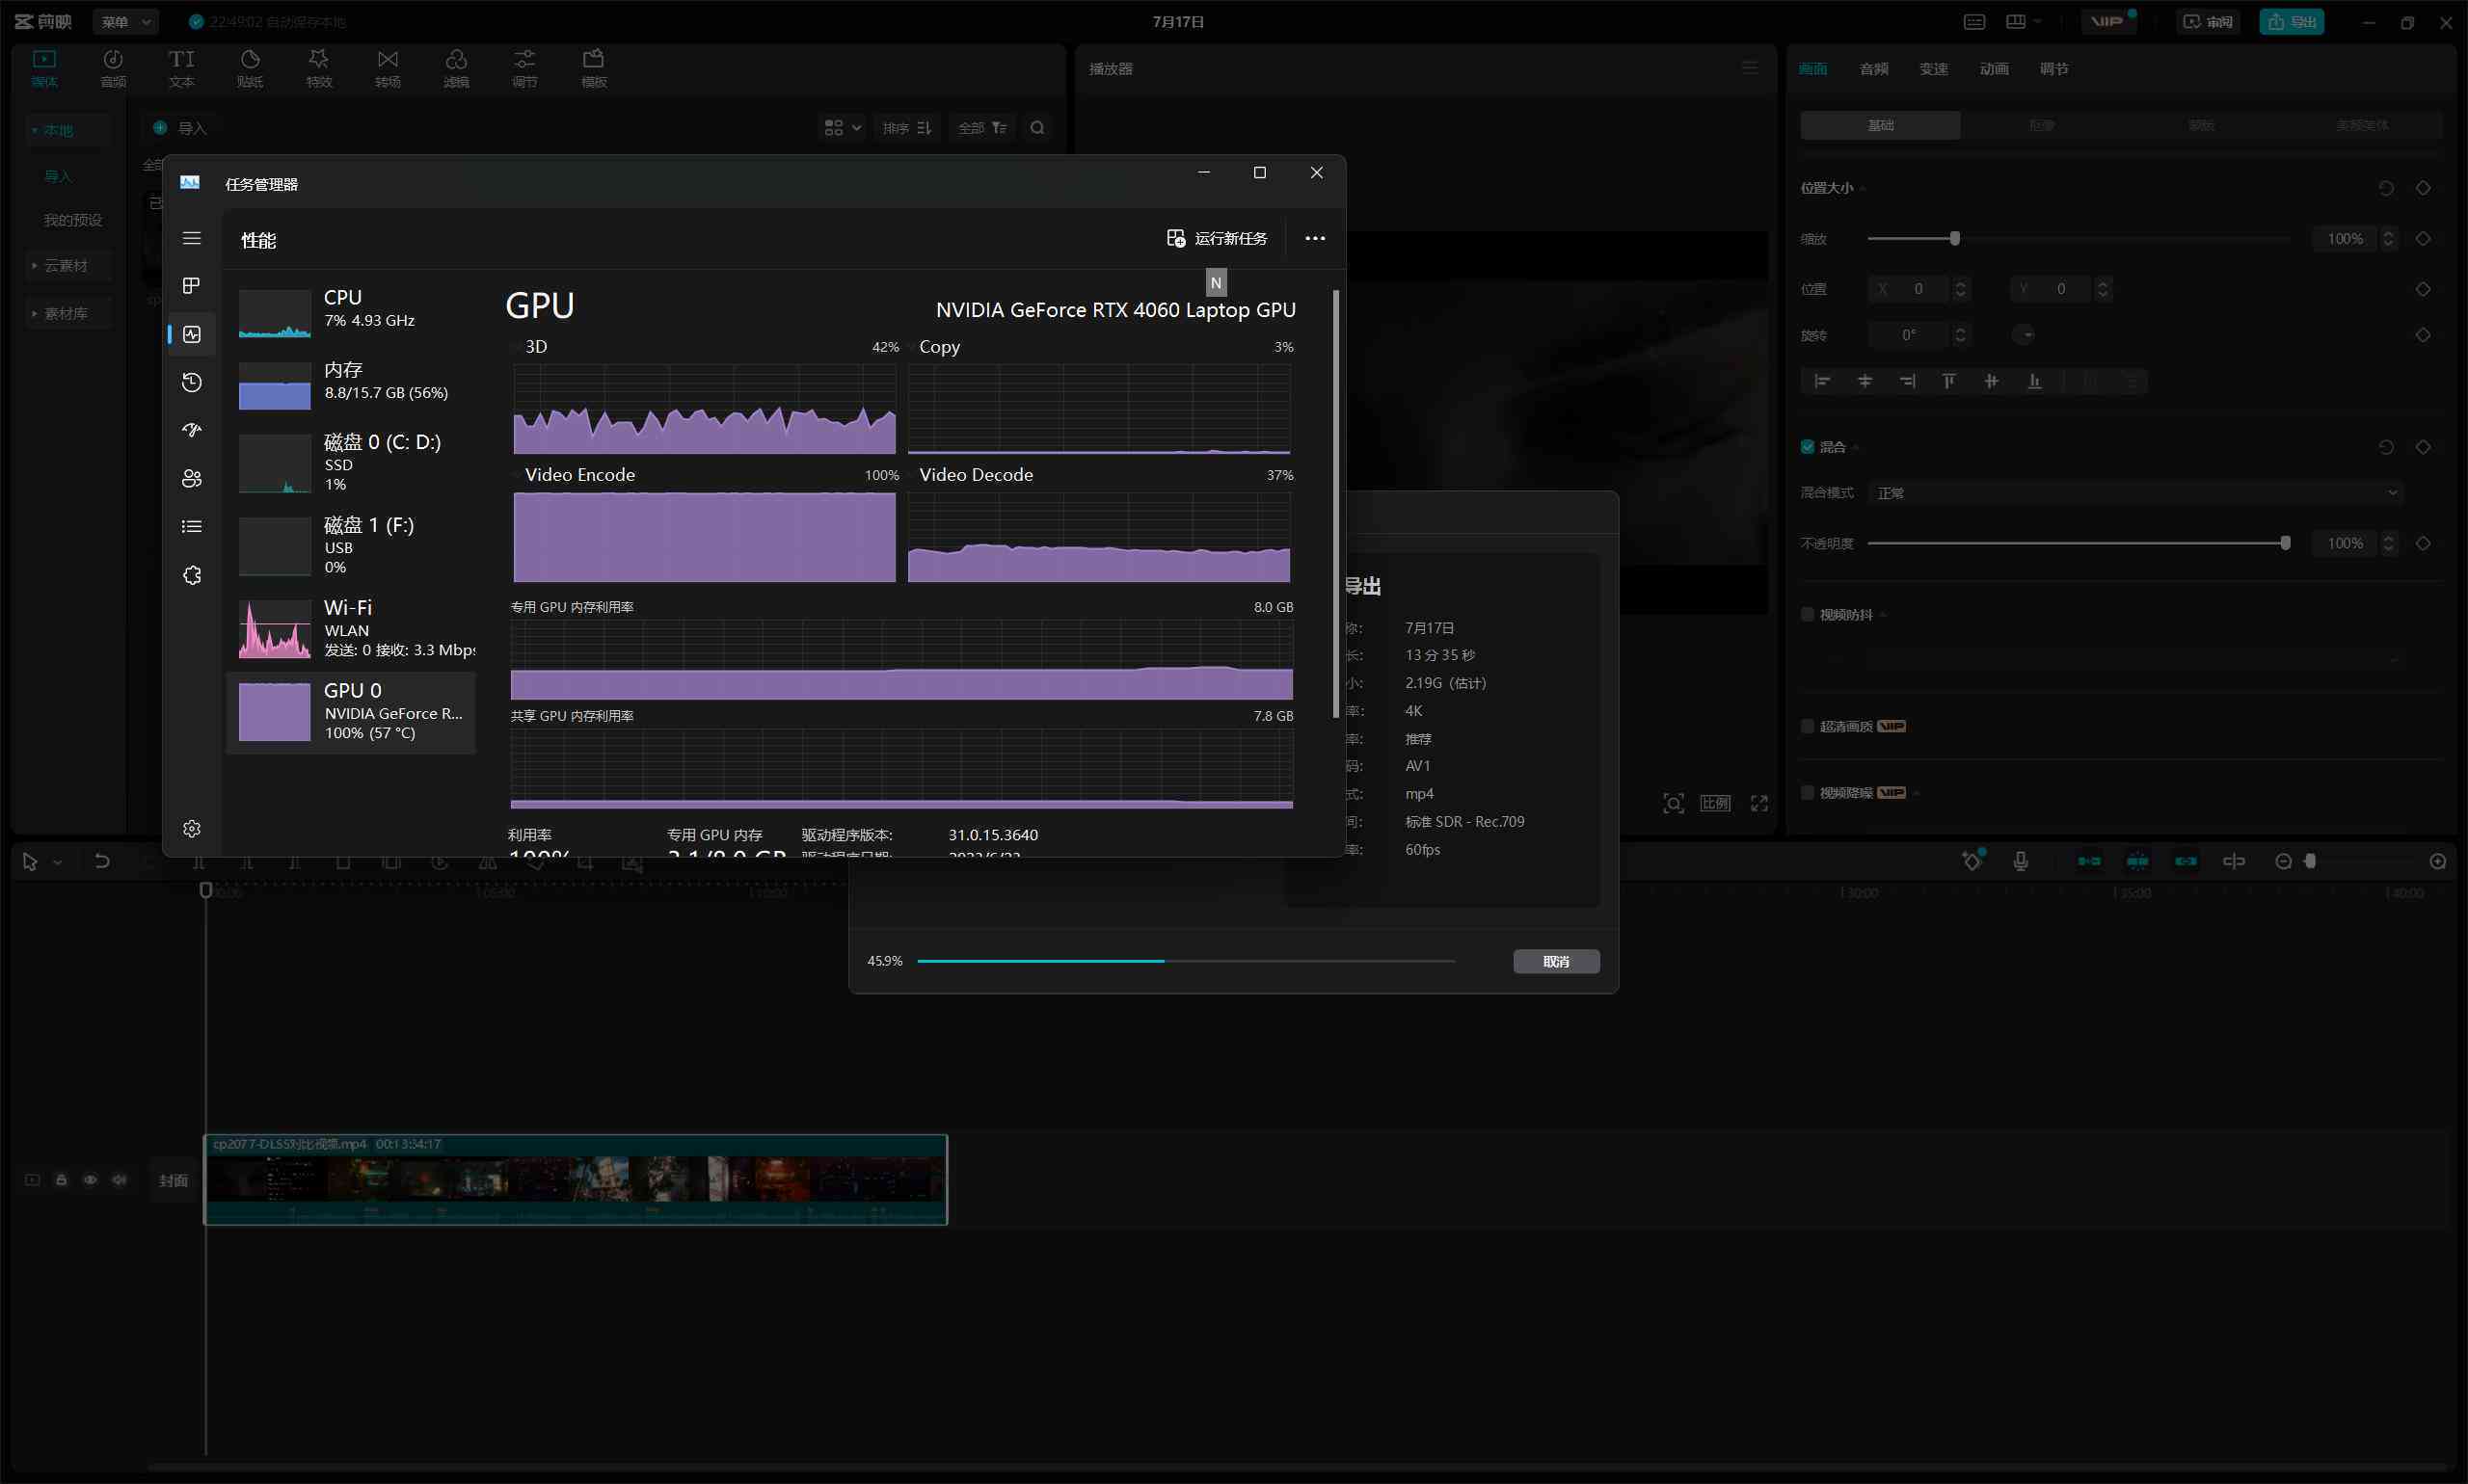Select the 动画 tab in right panel
This screenshot has width=2468, height=1484.
pyautogui.click(x=1992, y=67)
